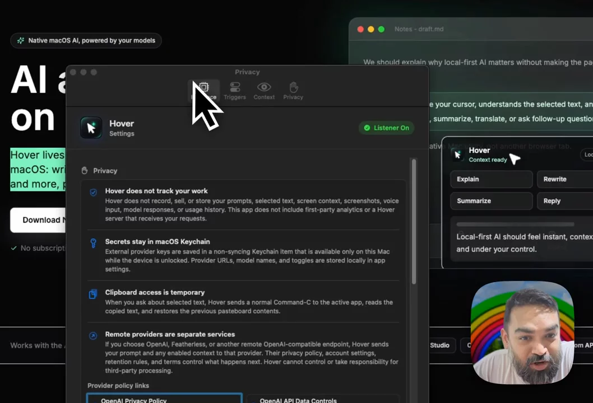593x403 pixels.
Task: Click the Hover app icon in settings header
Action: (91, 128)
